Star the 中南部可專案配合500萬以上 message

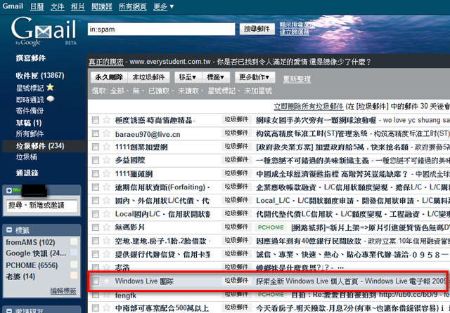tap(106, 308)
